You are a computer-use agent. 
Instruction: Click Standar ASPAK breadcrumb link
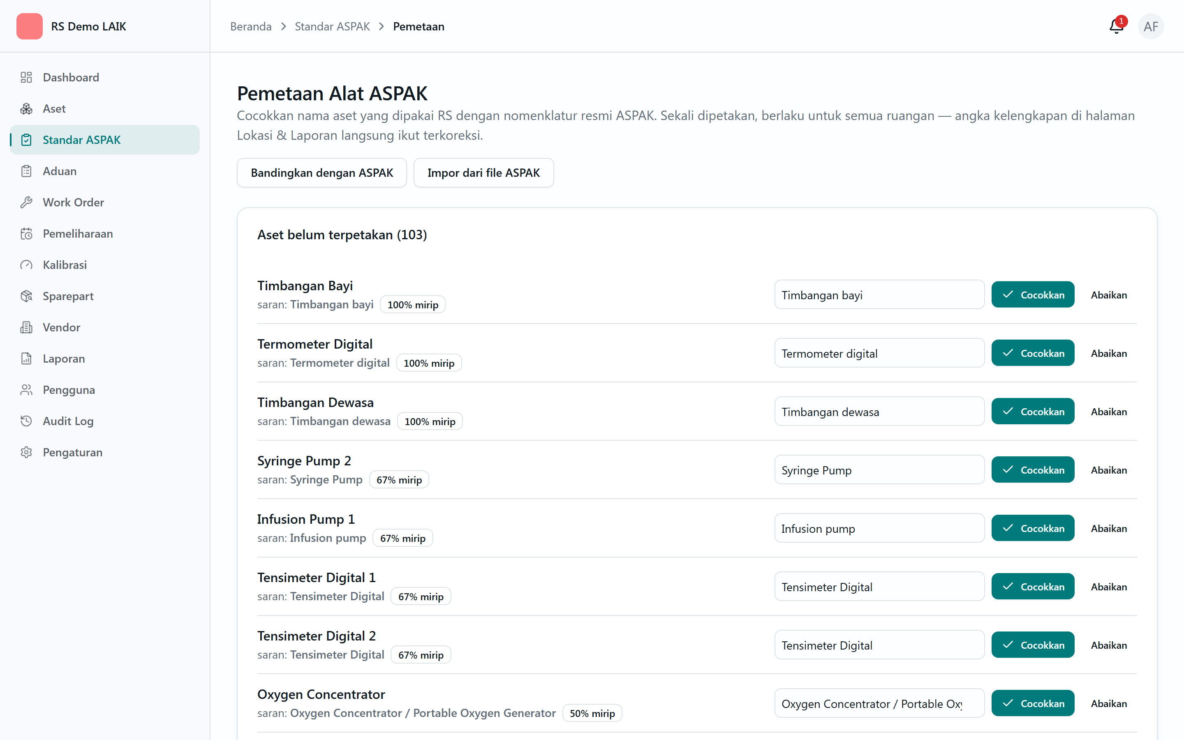coord(332,26)
